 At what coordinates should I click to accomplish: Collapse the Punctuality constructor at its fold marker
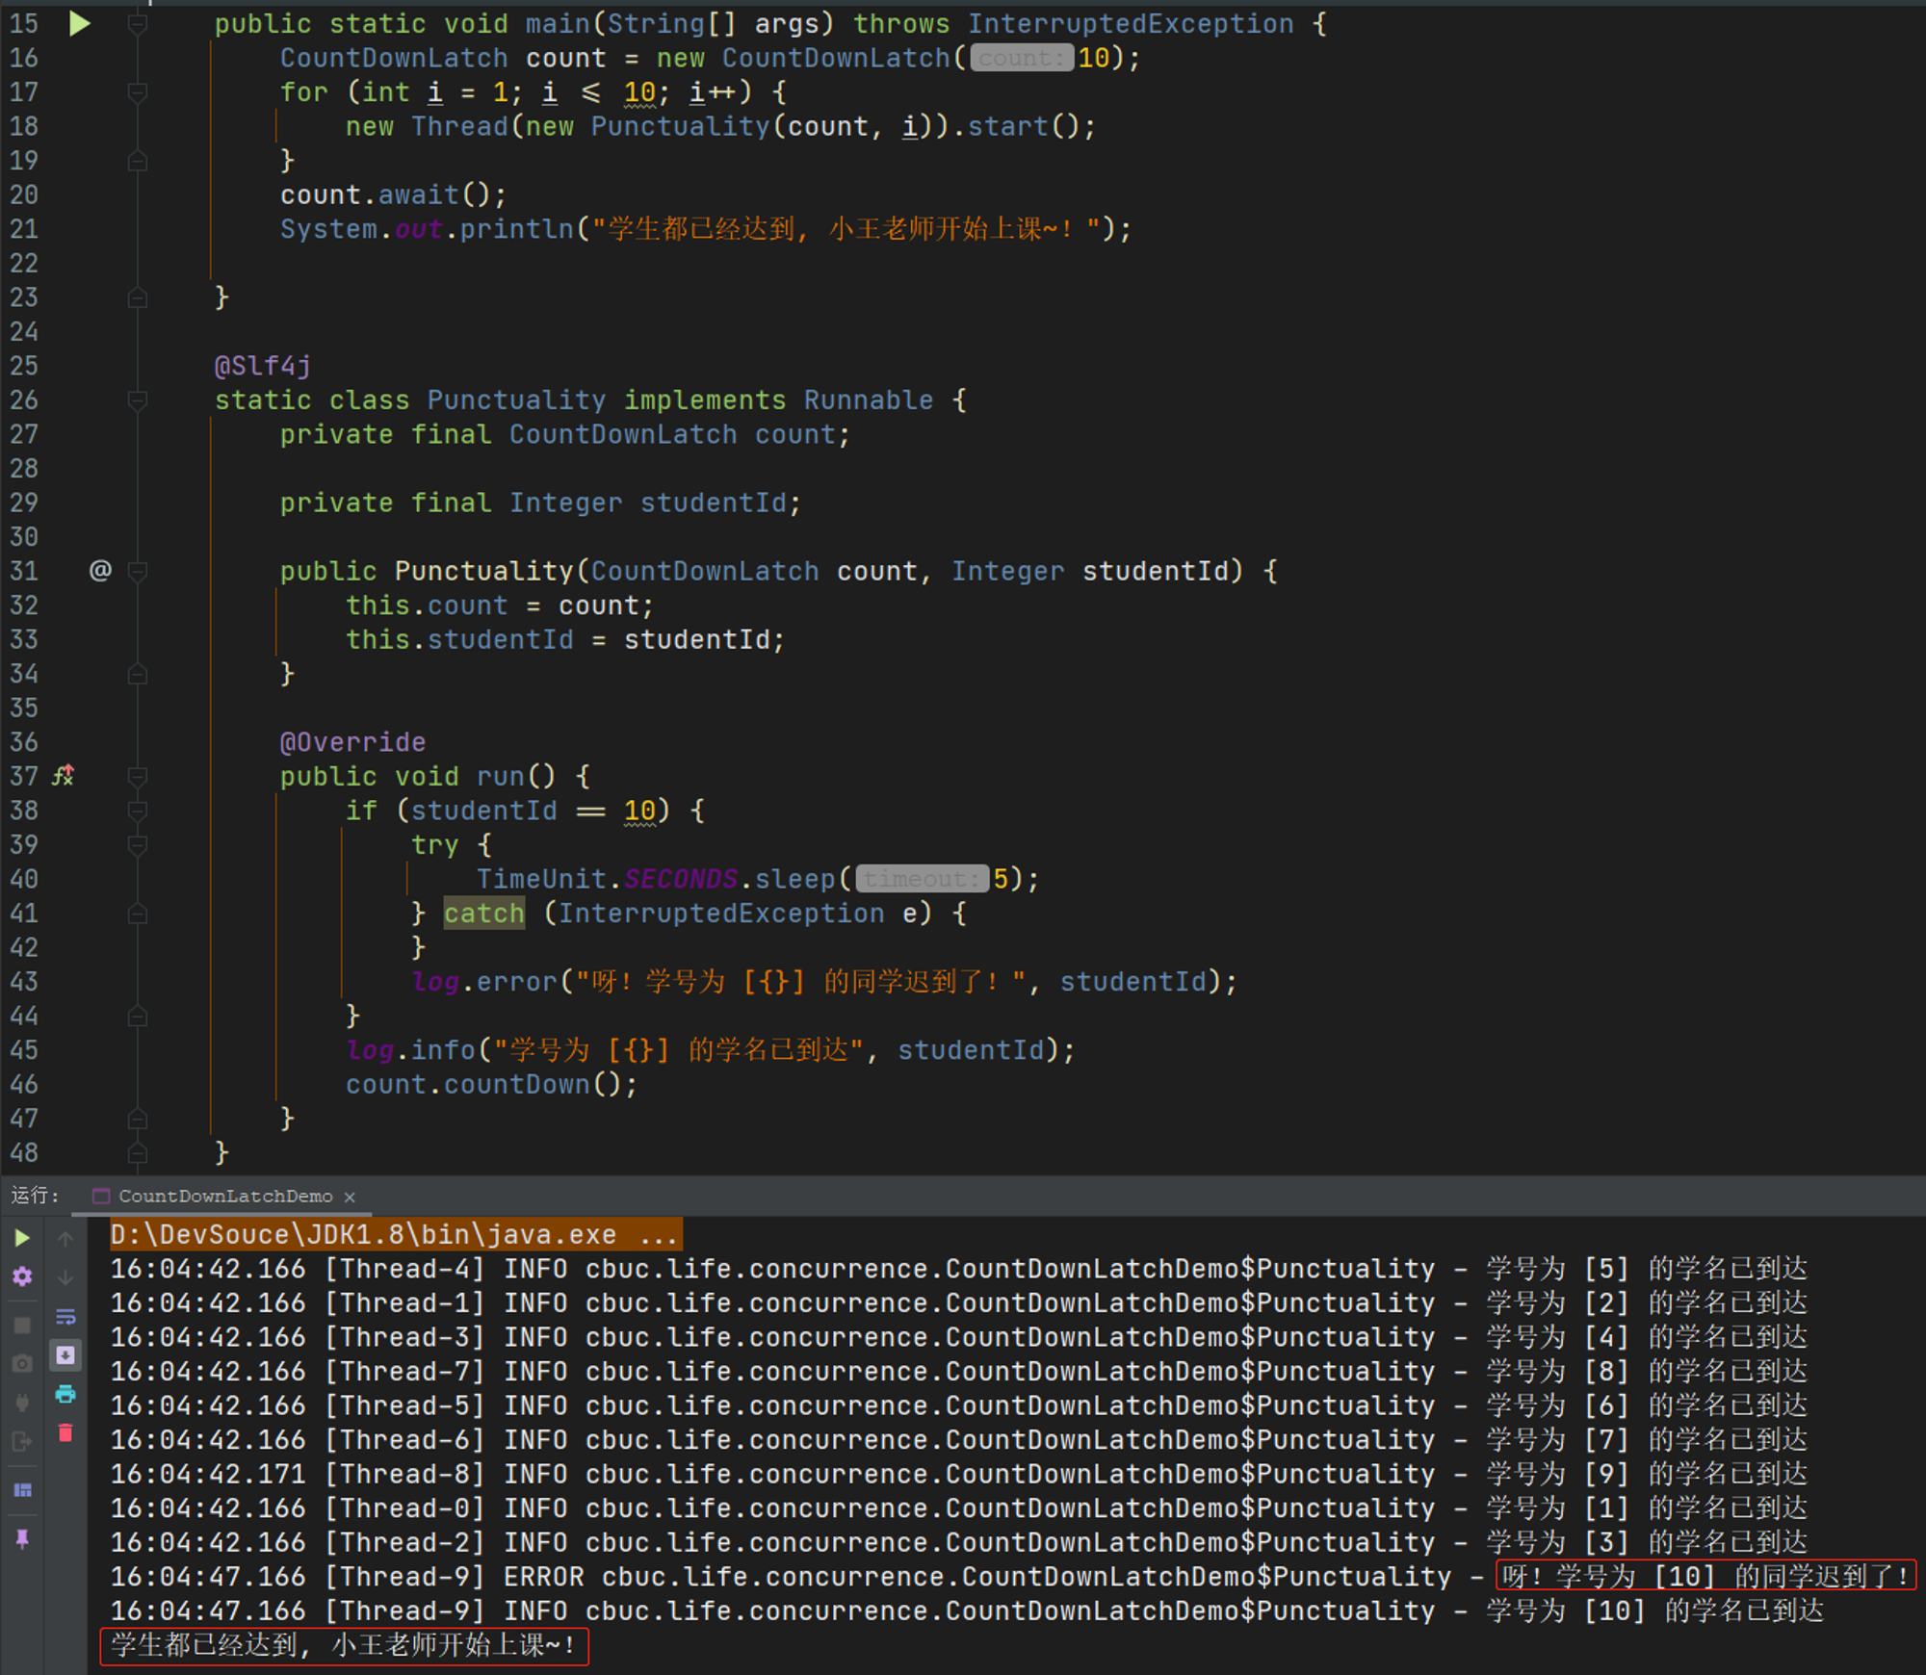point(138,571)
